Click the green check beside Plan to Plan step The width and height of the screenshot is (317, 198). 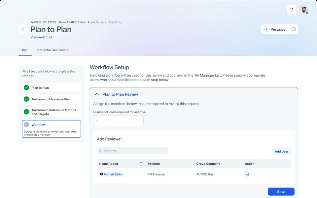(26, 87)
